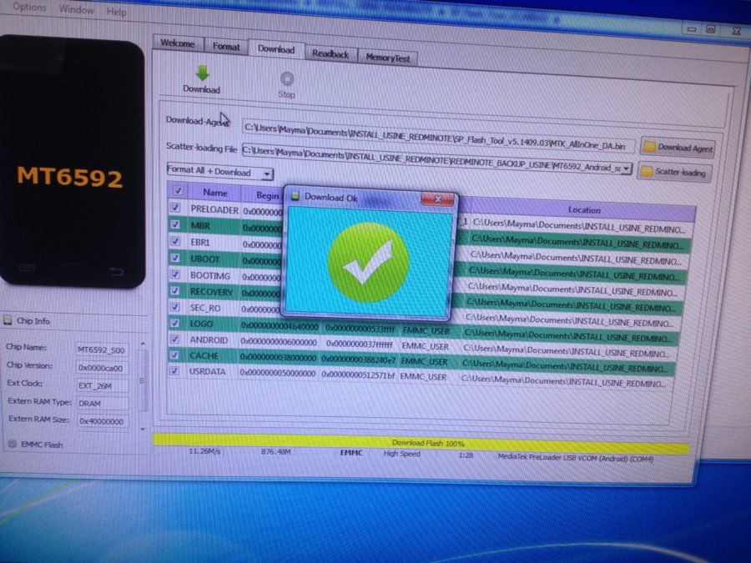Click the Download Agent button
Screen dimensions: 751x563
click(678, 148)
